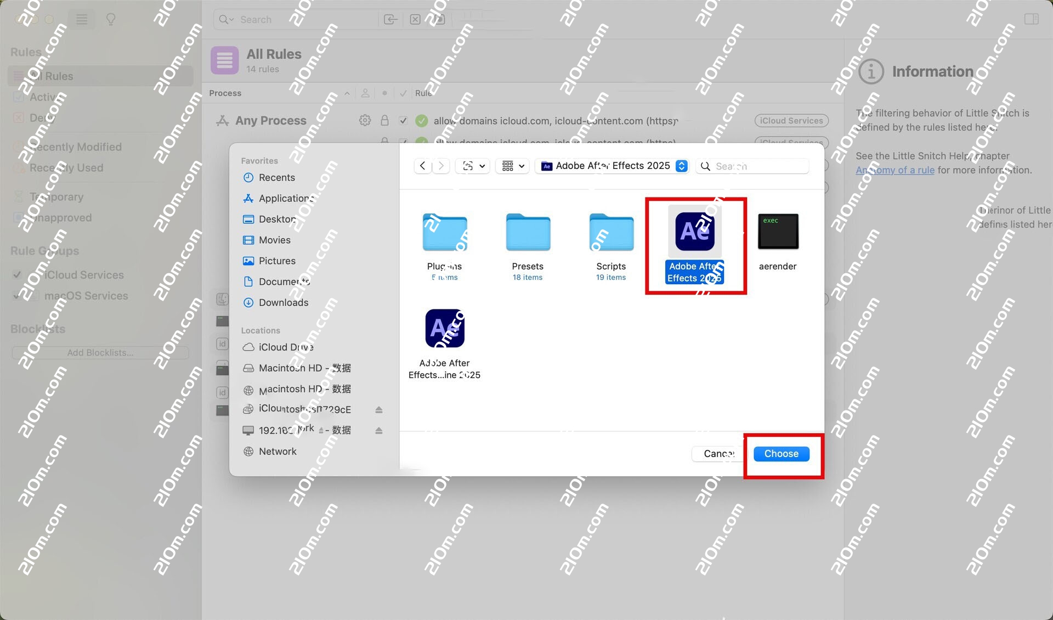Viewport: 1053px width, 620px height.
Task: Click the back navigation chevron
Action: pyautogui.click(x=422, y=166)
